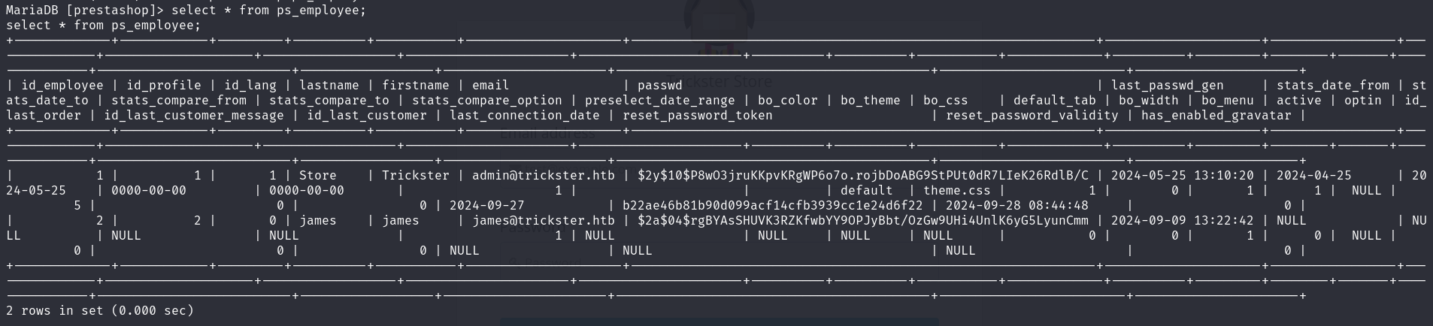Click the Trickster firstname value
Image resolution: width=1433 pixels, height=326 pixels.
pos(416,175)
